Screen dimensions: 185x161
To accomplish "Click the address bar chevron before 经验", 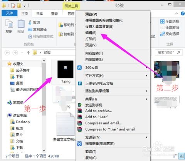I will coord(40,53).
